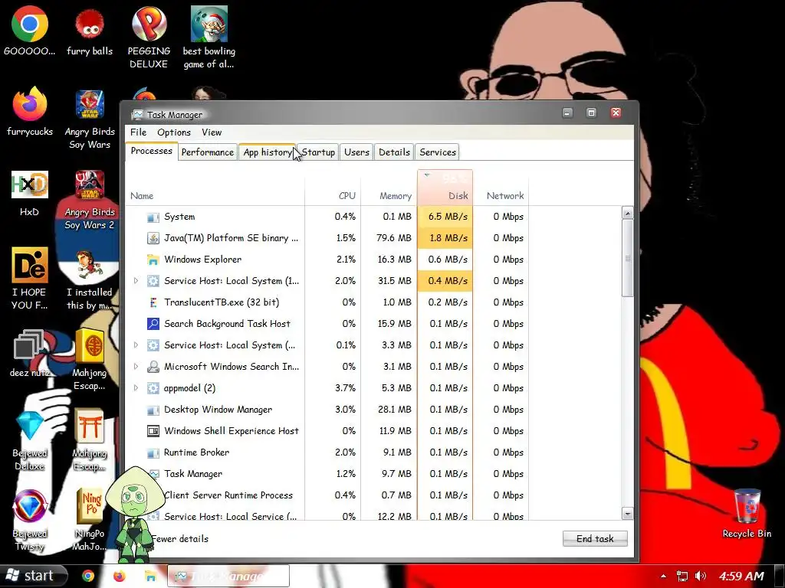
Task: Expand the second Service Host: Local System row
Action: (x=136, y=345)
